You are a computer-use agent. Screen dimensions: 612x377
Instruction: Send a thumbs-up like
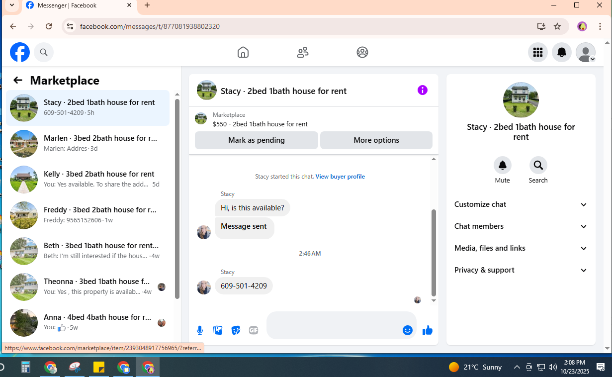428,330
